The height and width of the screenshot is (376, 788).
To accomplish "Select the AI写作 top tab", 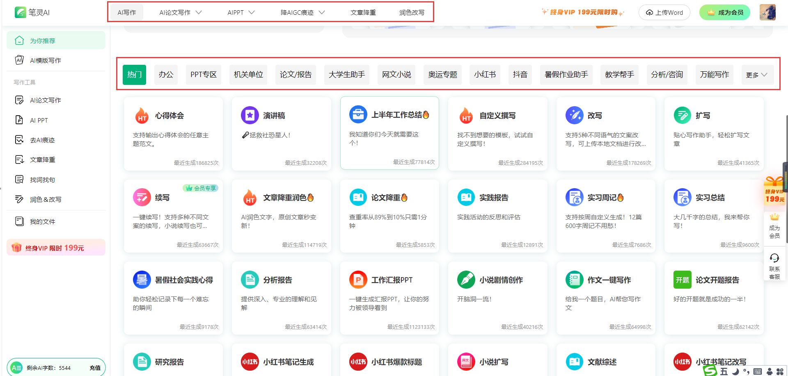I will [x=127, y=13].
